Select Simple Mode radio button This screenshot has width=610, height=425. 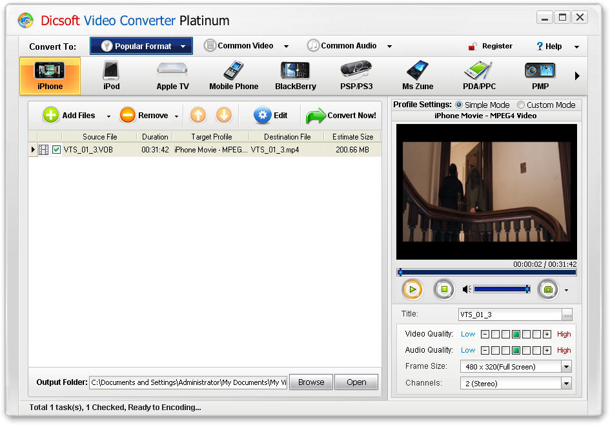tap(459, 105)
